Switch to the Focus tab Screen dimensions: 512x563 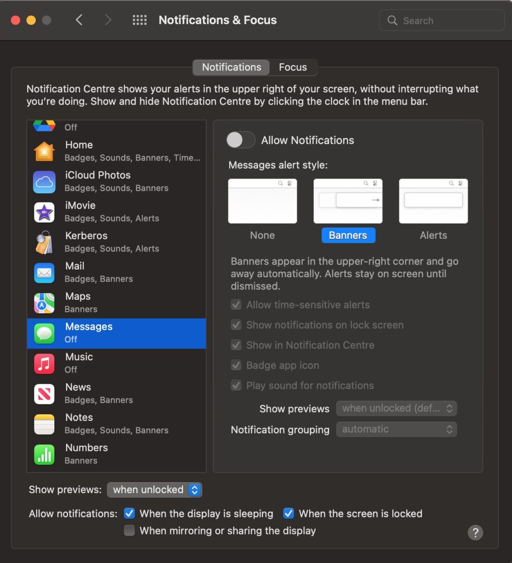click(293, 67)
